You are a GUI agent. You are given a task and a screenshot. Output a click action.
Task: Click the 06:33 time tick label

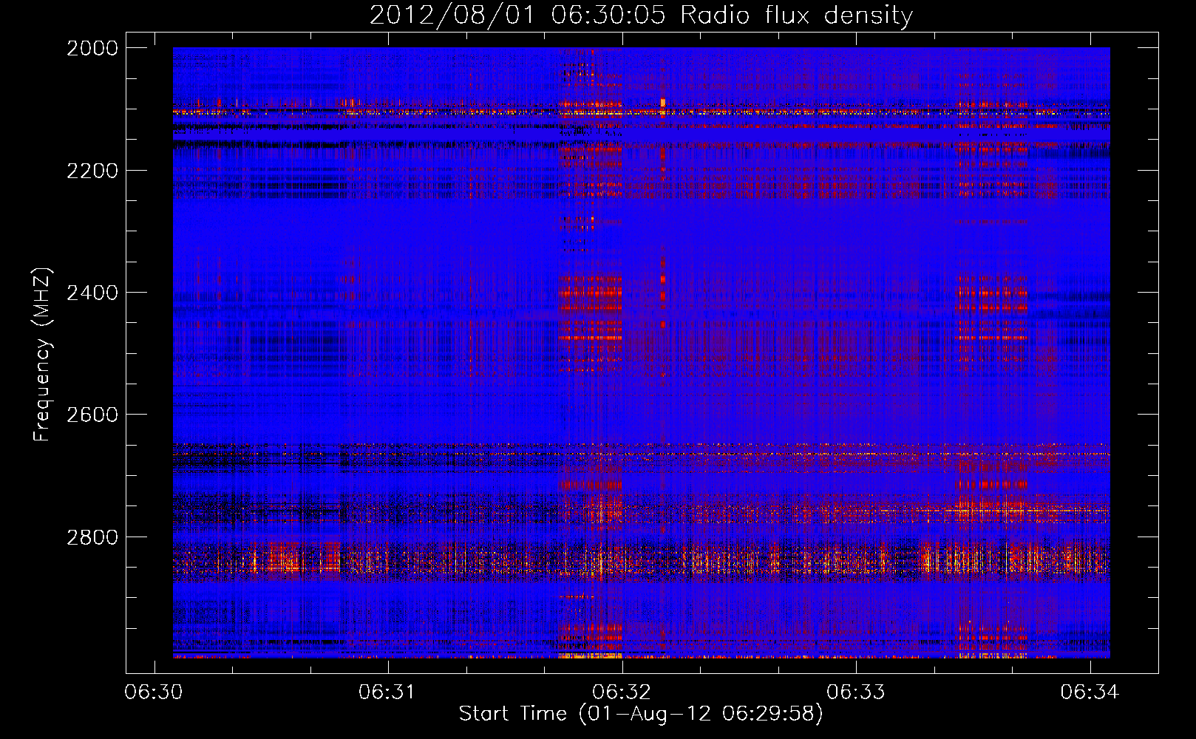pyautogui.click(x=855, y=692)
